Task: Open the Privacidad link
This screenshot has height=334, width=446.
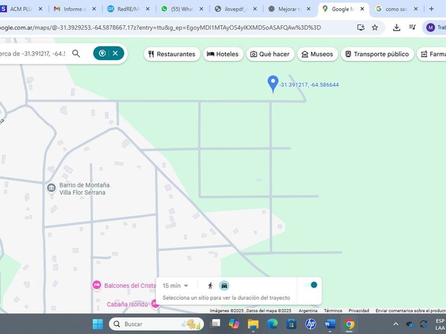Action: pyautogui.click(x=359, y=311)
